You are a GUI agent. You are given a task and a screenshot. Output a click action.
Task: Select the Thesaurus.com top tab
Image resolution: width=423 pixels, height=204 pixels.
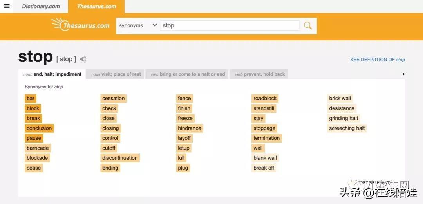point(96,6)
